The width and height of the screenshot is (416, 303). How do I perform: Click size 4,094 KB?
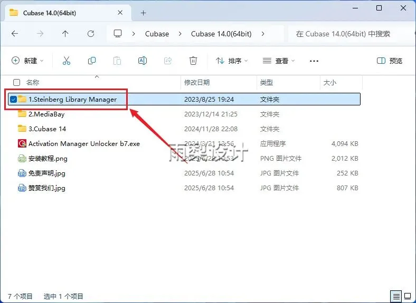point(345,143)
